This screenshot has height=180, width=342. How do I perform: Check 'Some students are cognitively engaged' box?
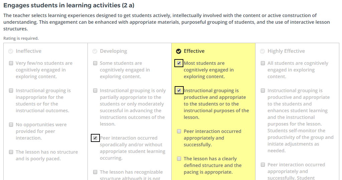95,63
